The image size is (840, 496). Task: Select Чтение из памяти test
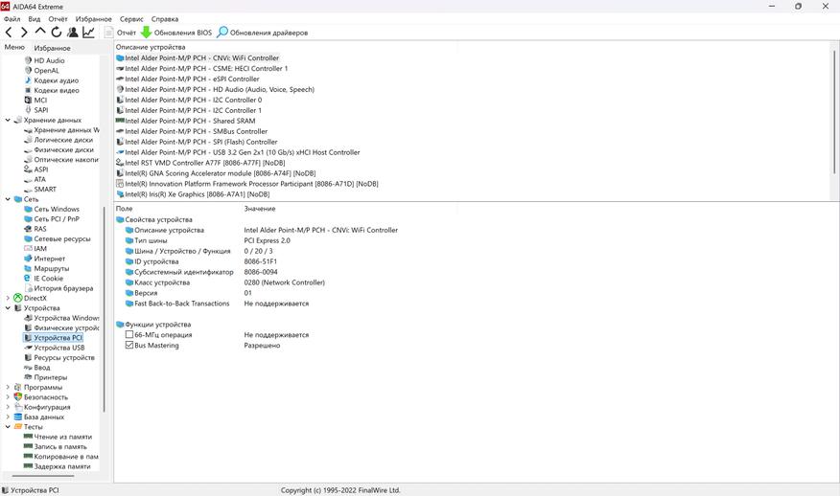pos(62,437)
